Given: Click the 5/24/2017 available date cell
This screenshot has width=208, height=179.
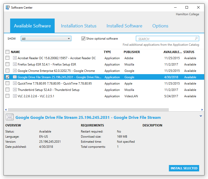Looking at the screenshot, I should tap(171, 96).
